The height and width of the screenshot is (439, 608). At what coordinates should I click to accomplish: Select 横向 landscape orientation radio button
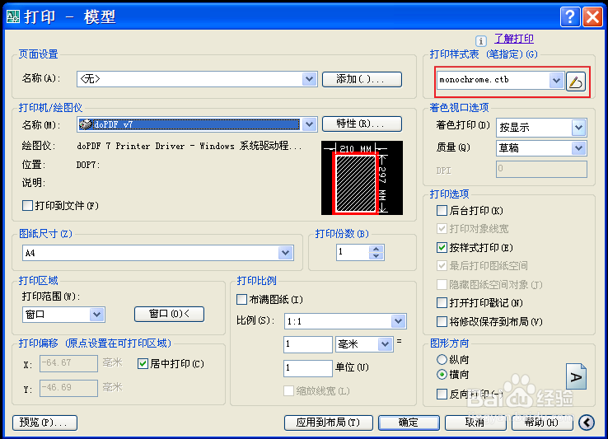pos(442,375)
